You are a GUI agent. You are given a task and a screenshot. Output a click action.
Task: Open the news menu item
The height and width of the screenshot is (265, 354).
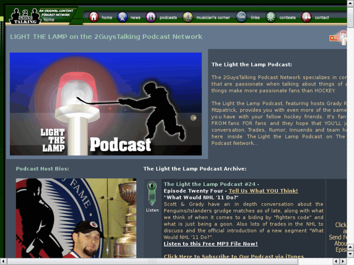(135, 18)
